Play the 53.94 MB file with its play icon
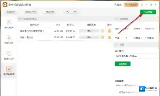160x96 pixels. tap(102, 31)
